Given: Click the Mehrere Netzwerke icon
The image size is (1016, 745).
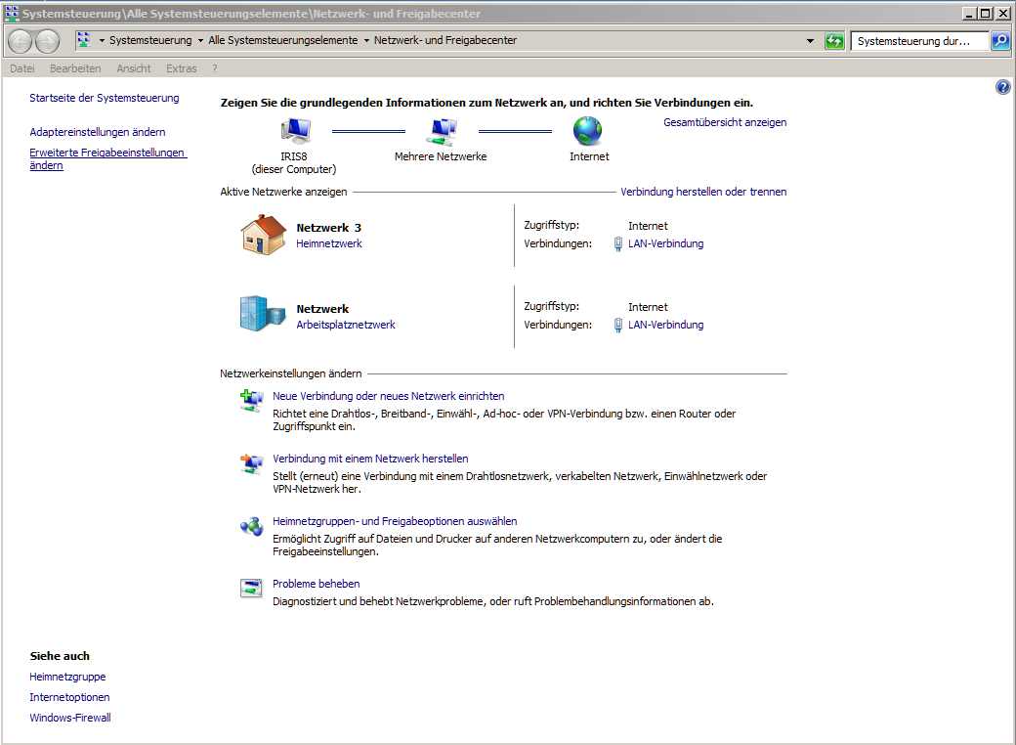Looking at the screenshot, I should (x=444, y=131).
